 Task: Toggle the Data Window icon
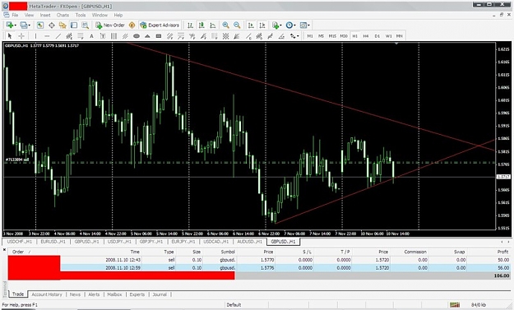52,25
